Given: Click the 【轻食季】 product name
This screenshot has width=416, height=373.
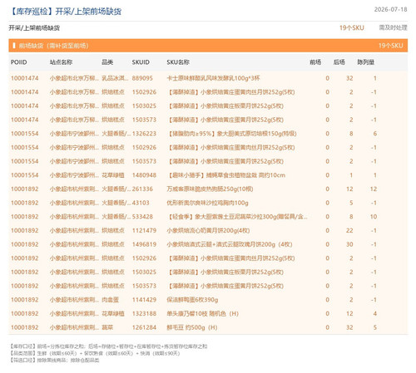Looking at the screenshot, I should (237, 217).
